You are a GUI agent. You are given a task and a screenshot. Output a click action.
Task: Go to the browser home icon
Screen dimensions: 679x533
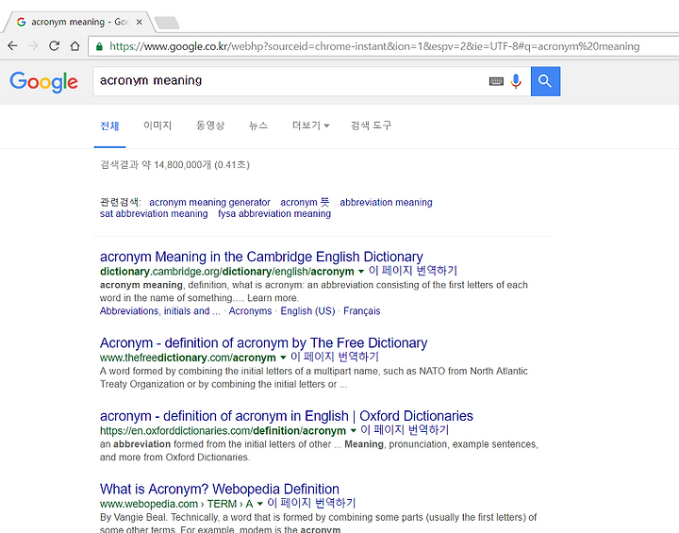(x=75, y=46)
